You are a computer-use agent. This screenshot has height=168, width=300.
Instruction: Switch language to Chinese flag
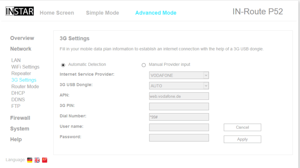tap(45, 160)
